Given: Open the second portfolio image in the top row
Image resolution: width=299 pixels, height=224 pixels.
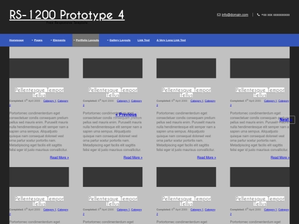Looking at the screenshot, I should pos(113,68).
